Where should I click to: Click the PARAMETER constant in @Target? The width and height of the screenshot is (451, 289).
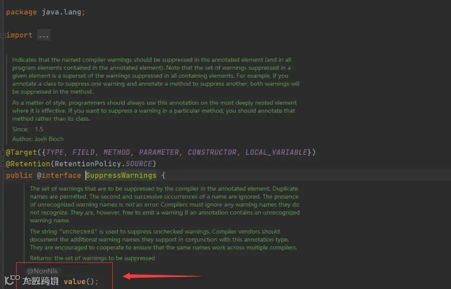coord(159,152)
